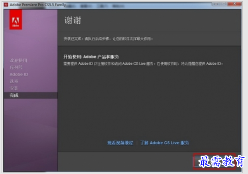Click the 谢谢 heading text

click(73, 20)
